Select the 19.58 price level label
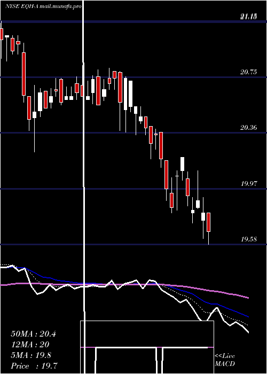Screen dimensions: 267x374 pyautogui.click(x=249, y=239)
